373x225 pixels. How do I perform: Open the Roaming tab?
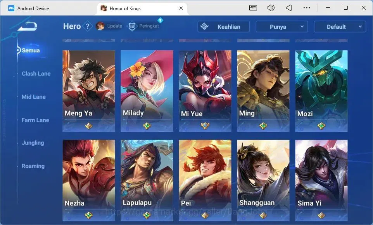[x=33, y=166]
